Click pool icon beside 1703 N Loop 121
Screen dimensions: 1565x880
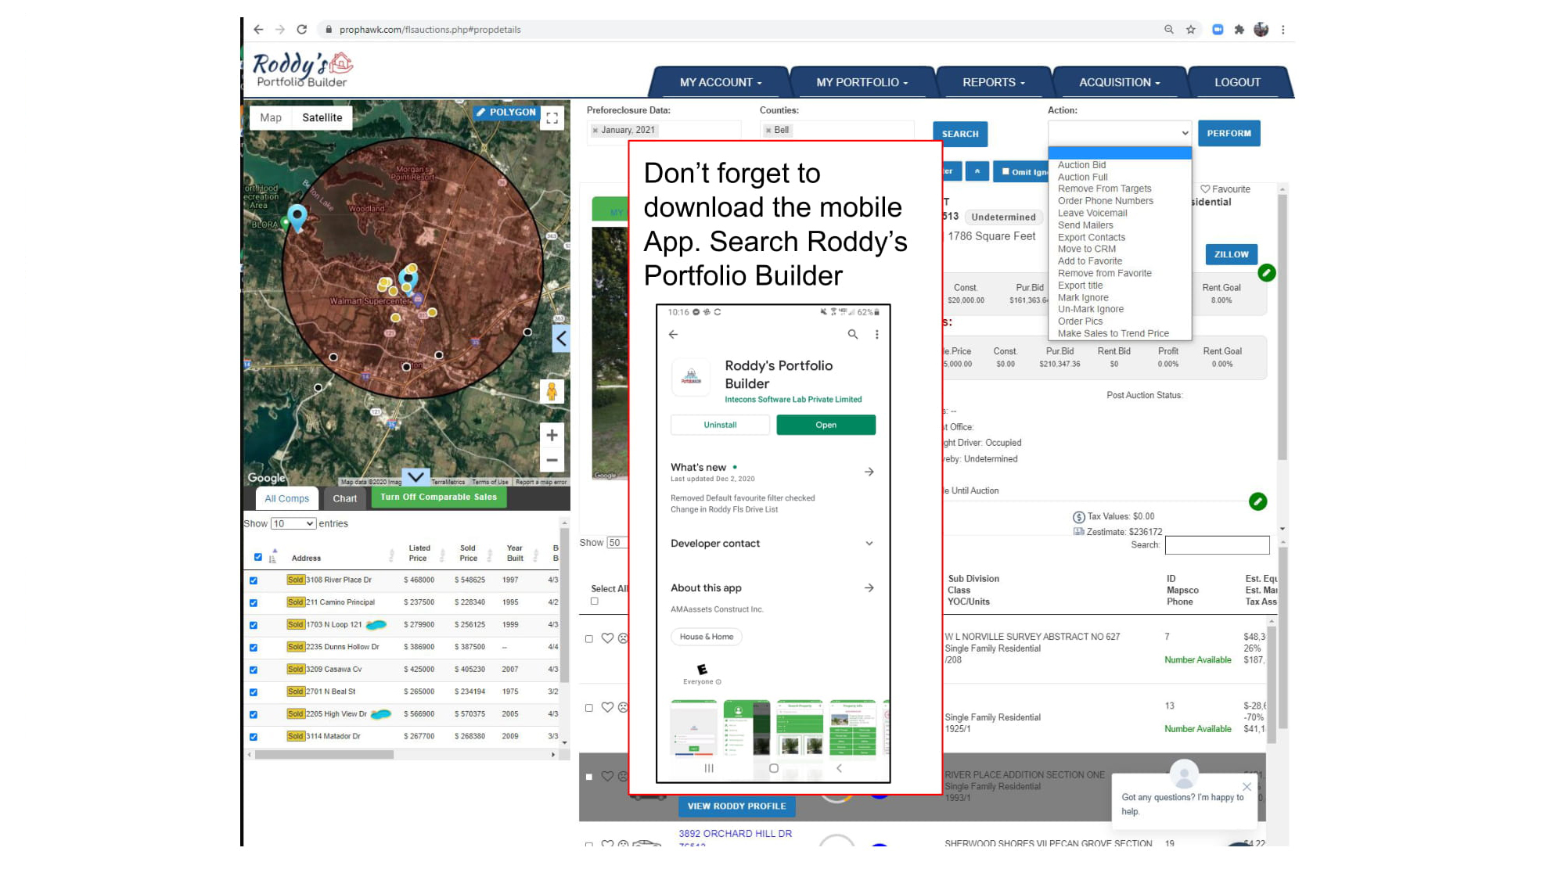pyautogui.click(x=376, y=625)
